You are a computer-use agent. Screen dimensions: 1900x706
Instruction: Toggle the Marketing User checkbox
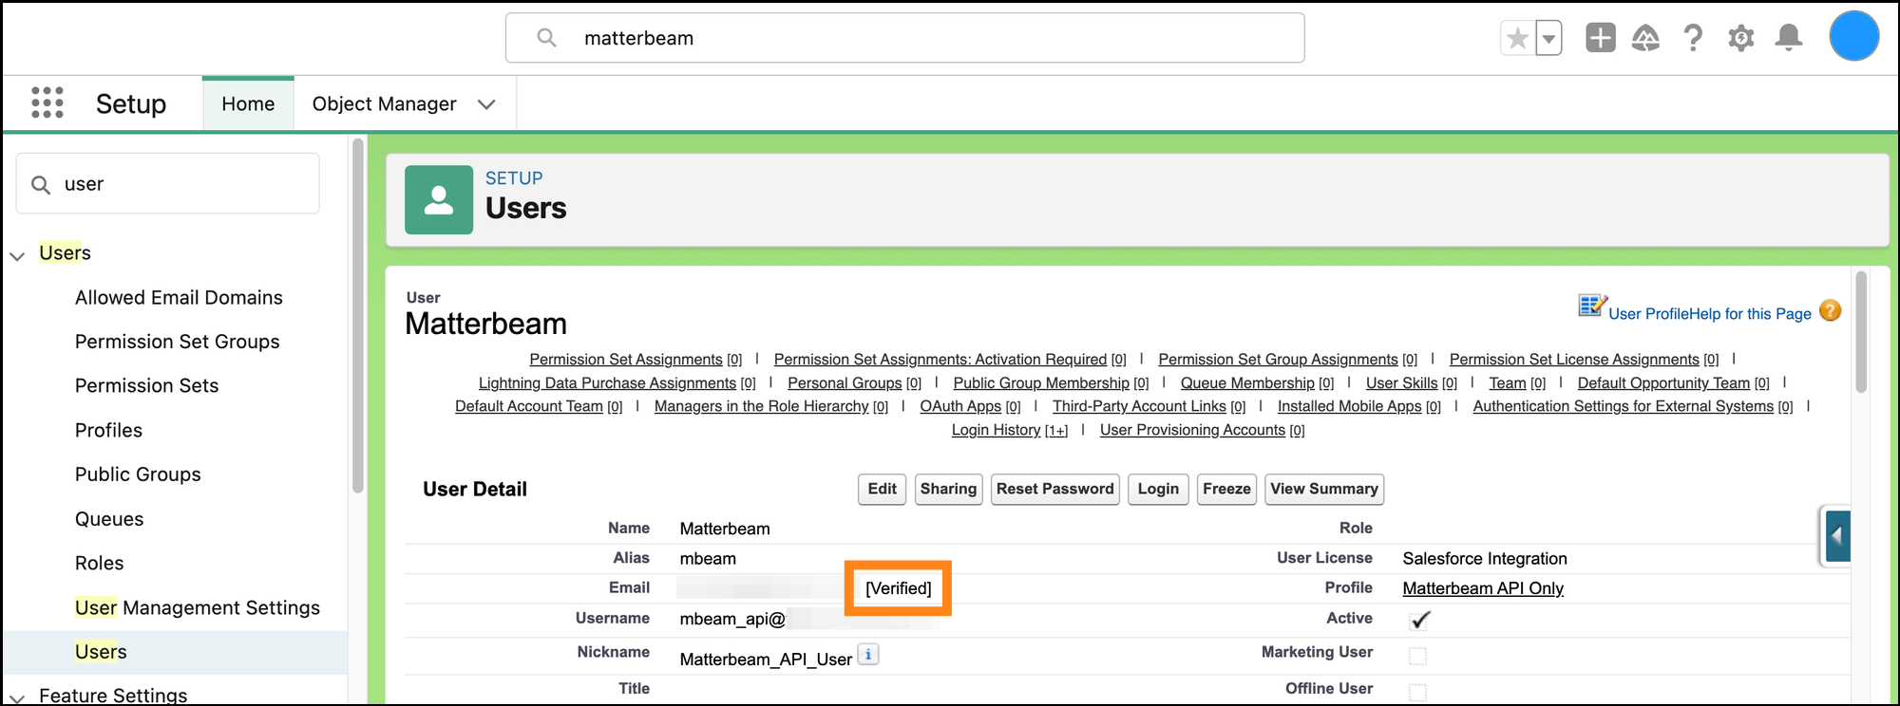pos(1417,656)
